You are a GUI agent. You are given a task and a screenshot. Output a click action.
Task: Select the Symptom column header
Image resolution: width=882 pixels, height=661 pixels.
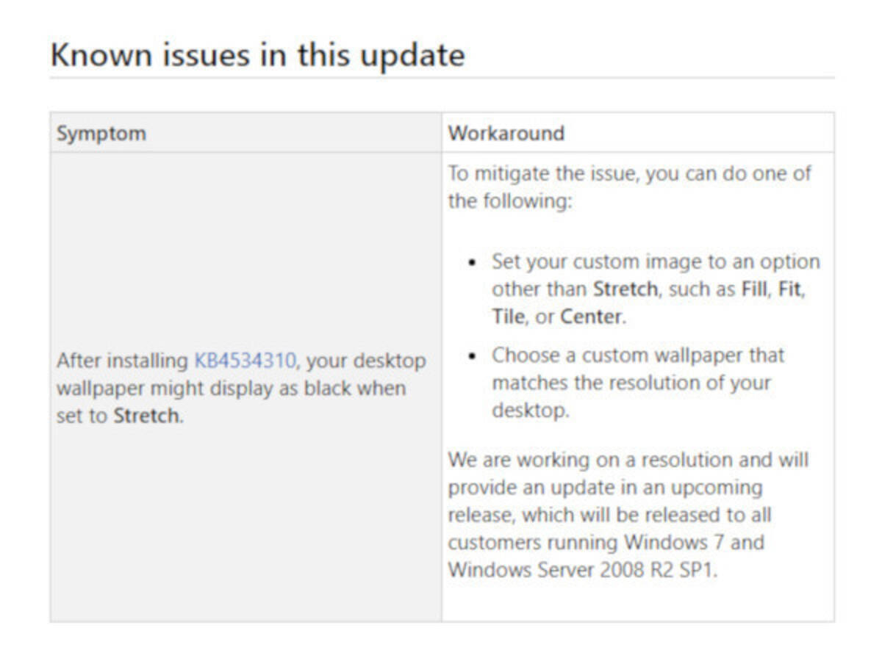coord(101,133)
